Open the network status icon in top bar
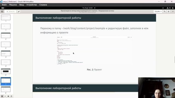 (x=168, y=8)
